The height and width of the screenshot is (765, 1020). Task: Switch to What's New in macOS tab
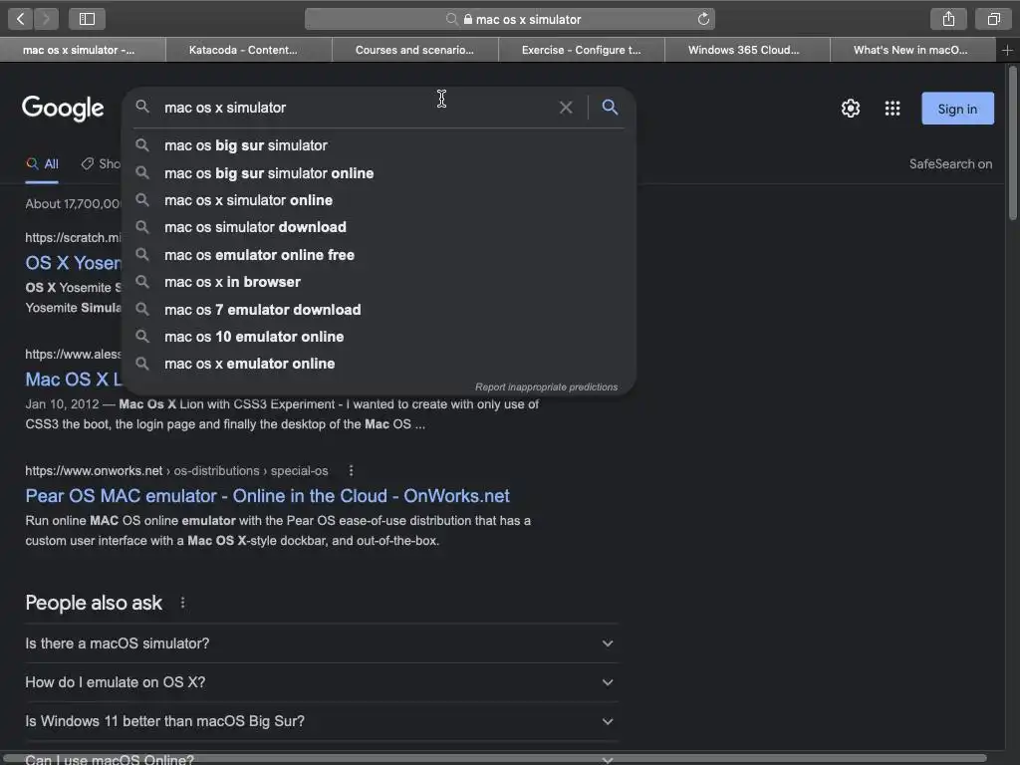[912, 50]
